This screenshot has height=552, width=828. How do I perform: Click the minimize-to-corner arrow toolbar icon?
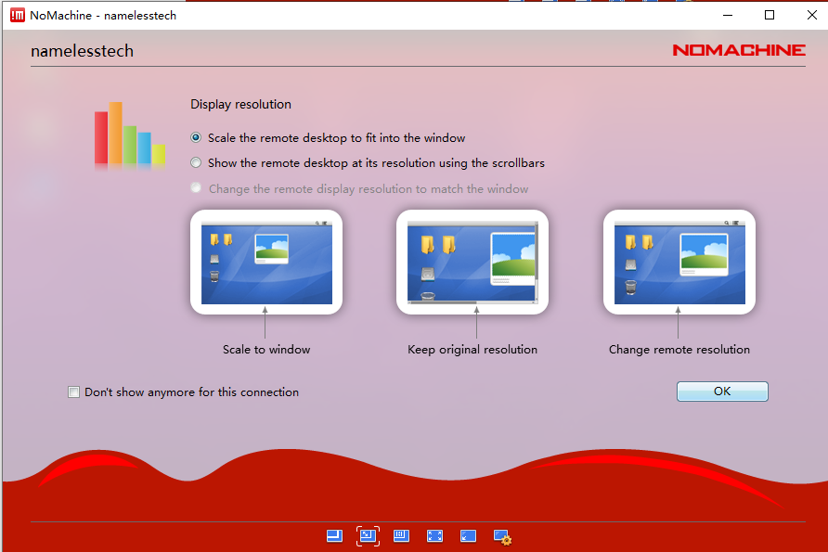pos(468,536)
